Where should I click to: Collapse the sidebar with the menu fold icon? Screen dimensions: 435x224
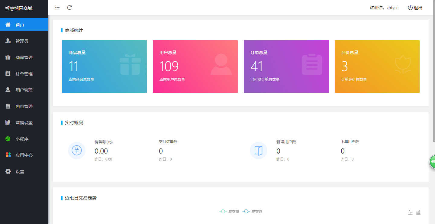coord(57,8)
